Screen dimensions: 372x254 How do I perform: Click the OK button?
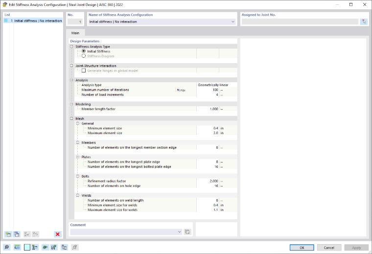pyautogui.click(x=302, y=248)
